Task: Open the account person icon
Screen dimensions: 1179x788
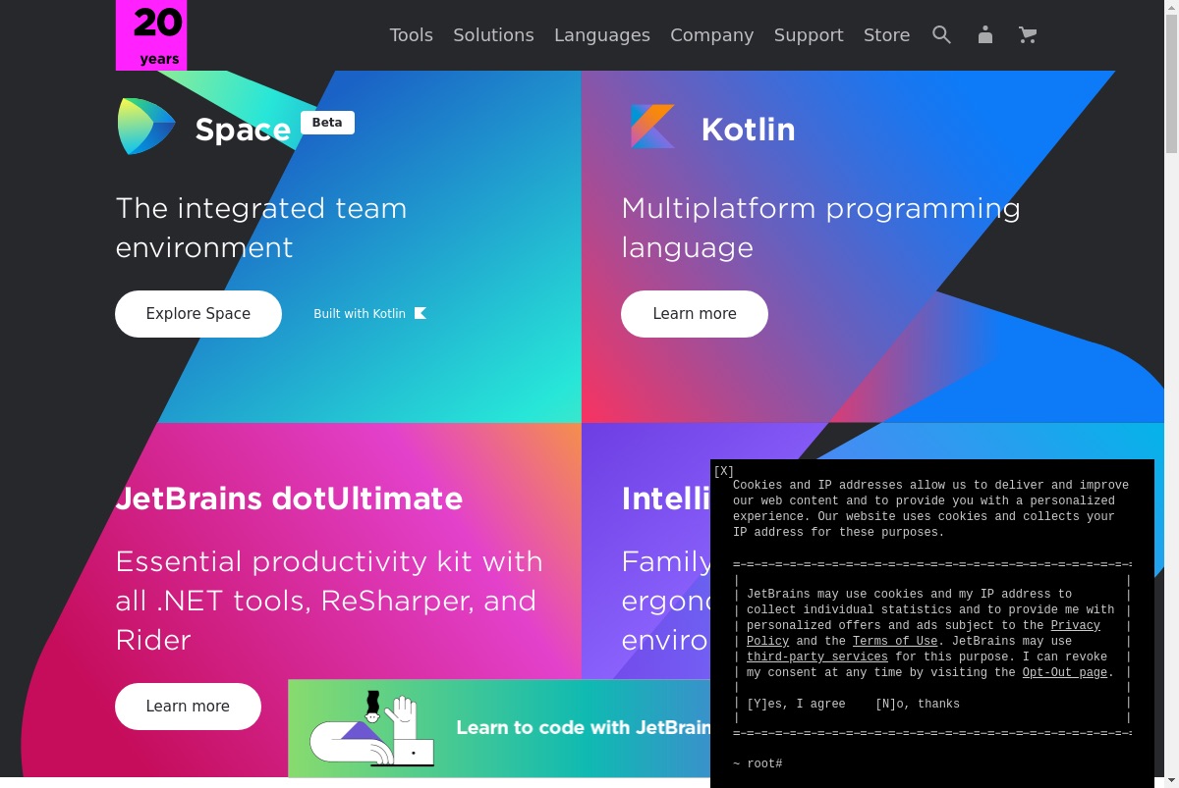Action: 985,35
